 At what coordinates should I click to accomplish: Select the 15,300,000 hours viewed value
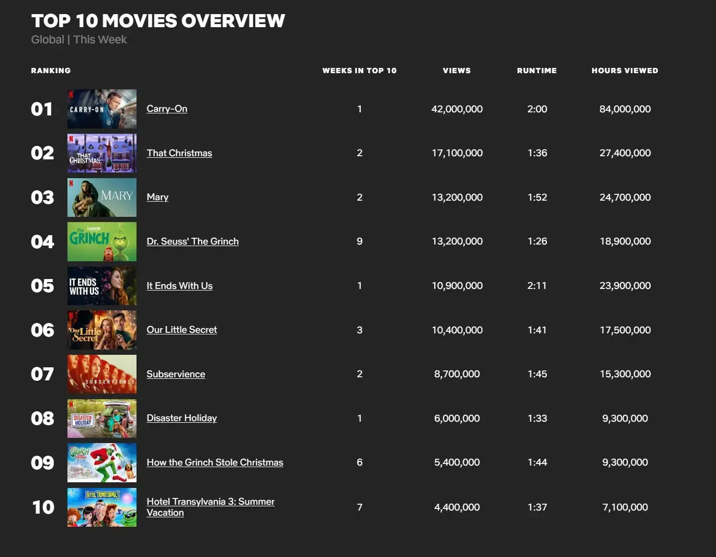click(625, 374)
